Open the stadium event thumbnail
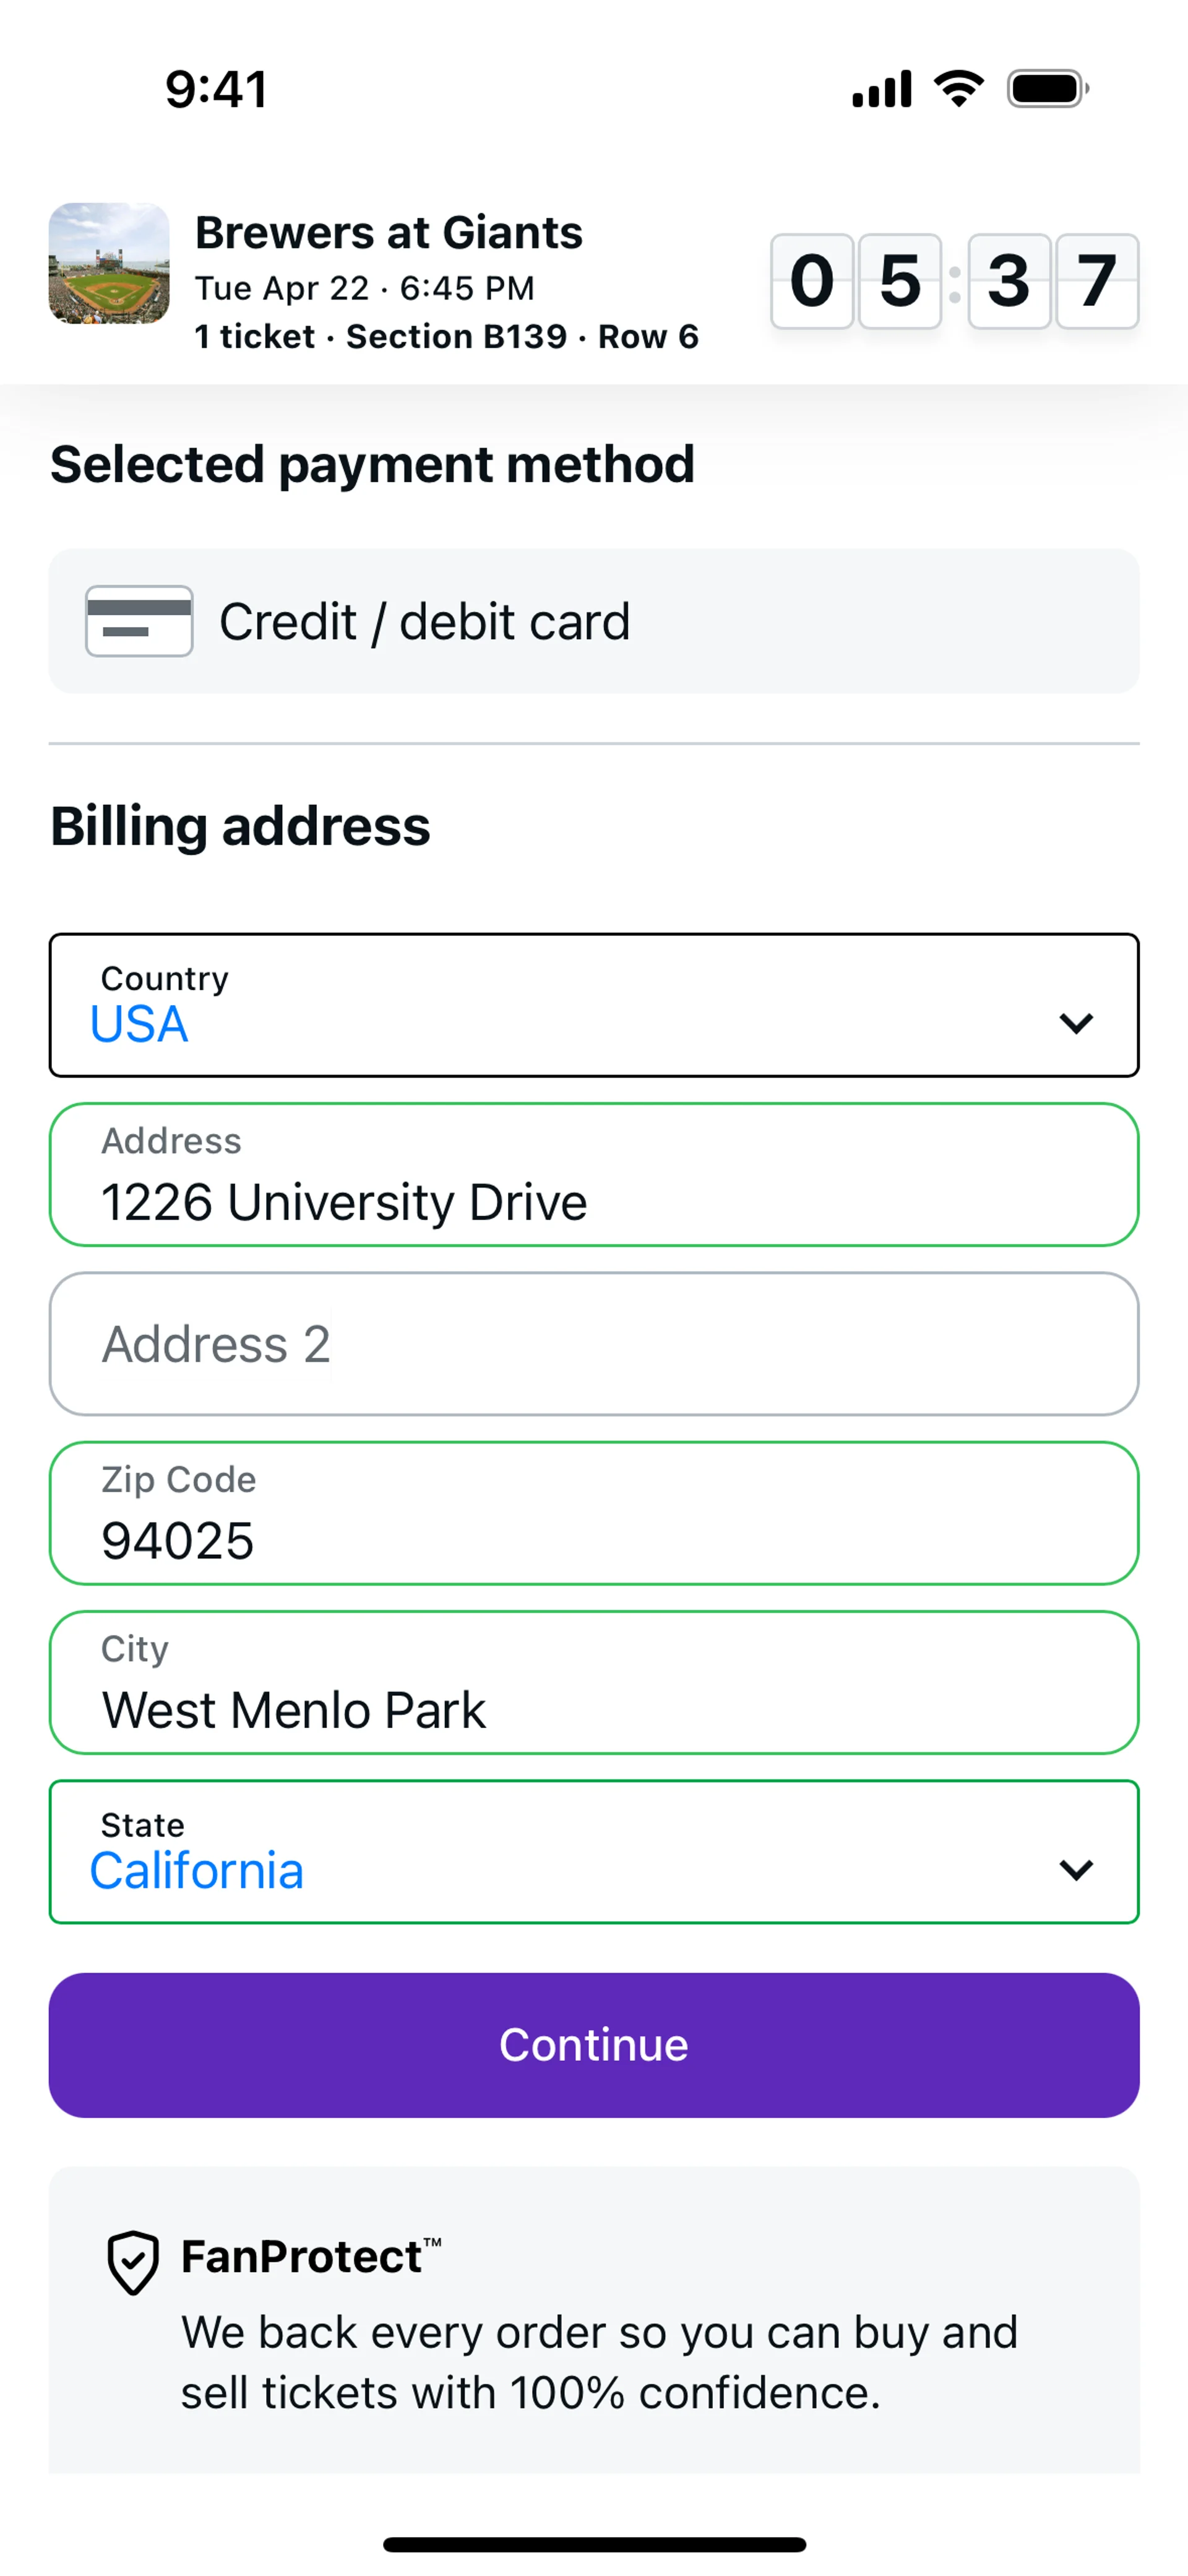The width and height of the screenshot is (1188, 2576). click(x=109, y=263)
